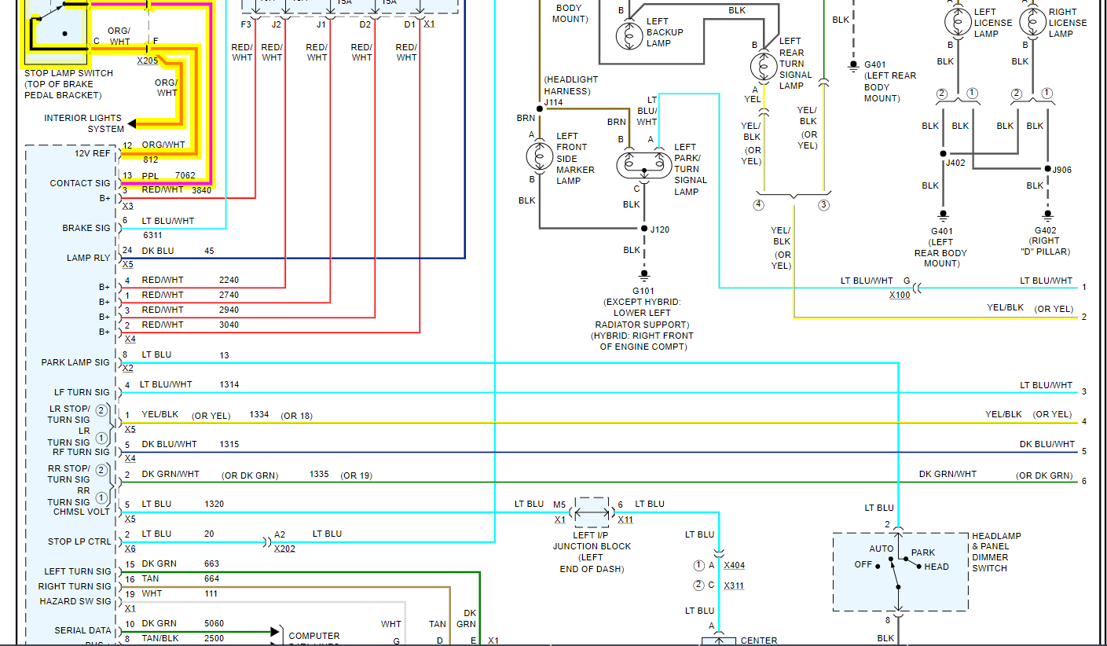Click the X100 connector label
The image size is (1107, 646).
pos(900,295)
